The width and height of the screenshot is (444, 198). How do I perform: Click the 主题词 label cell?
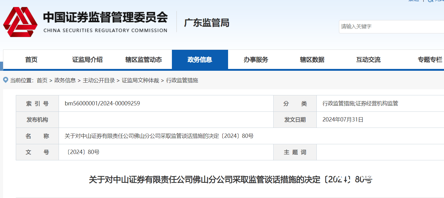pyautogui.click(x=295, y=152)
